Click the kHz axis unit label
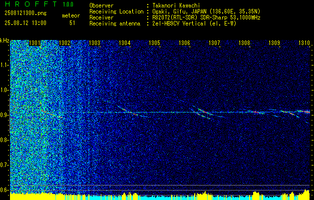This screenshot has width=314, height=200. pyautogui.click(x=4, y=40)
